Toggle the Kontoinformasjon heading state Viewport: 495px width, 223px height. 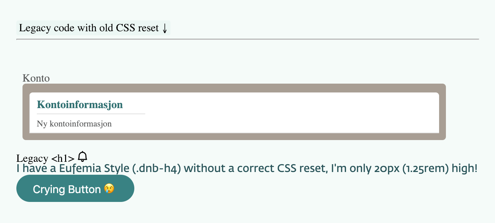pos(80,105)
